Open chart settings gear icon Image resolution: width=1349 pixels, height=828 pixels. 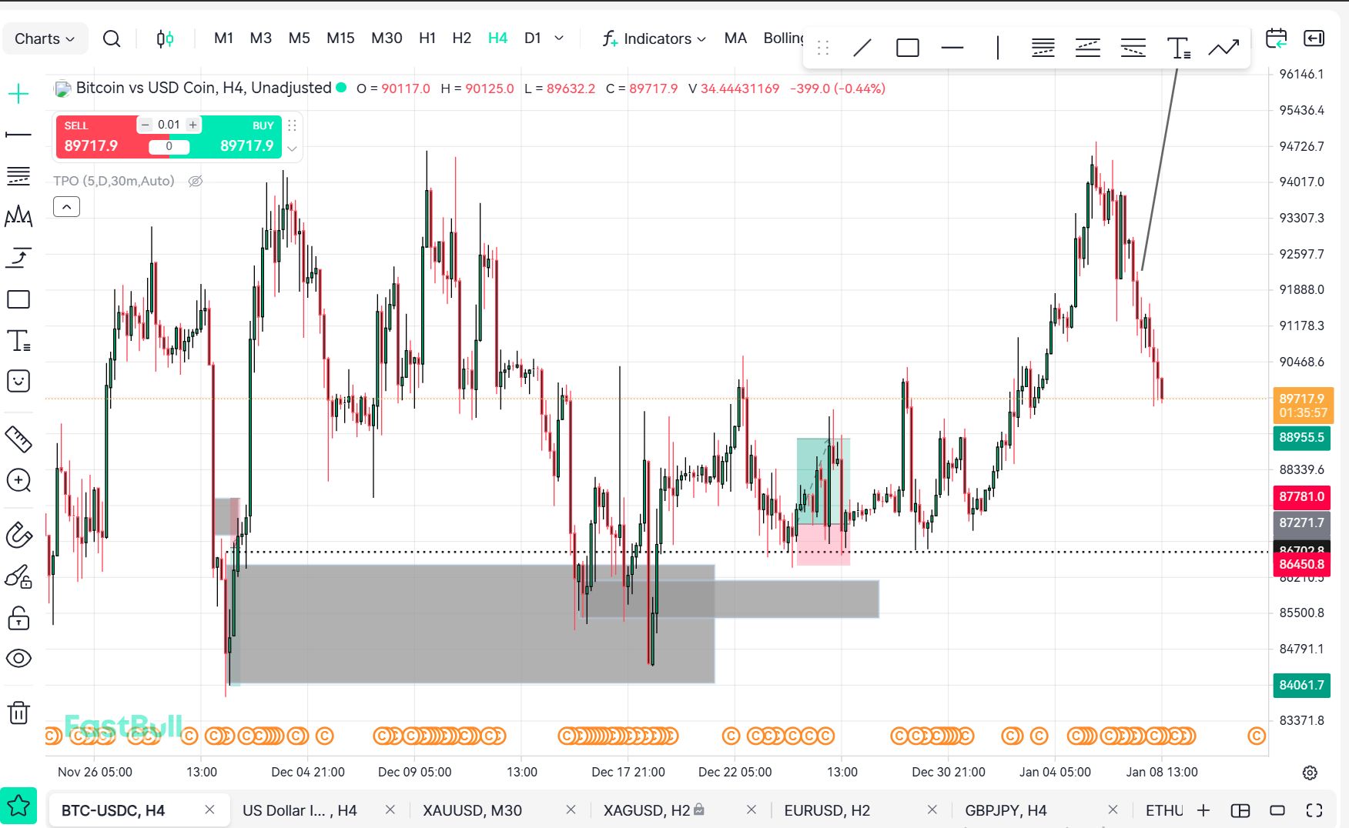point(1310,773)
